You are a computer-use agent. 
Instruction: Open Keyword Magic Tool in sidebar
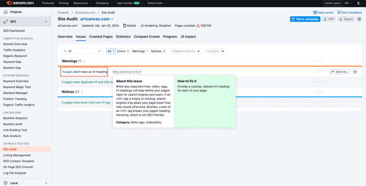17,87
